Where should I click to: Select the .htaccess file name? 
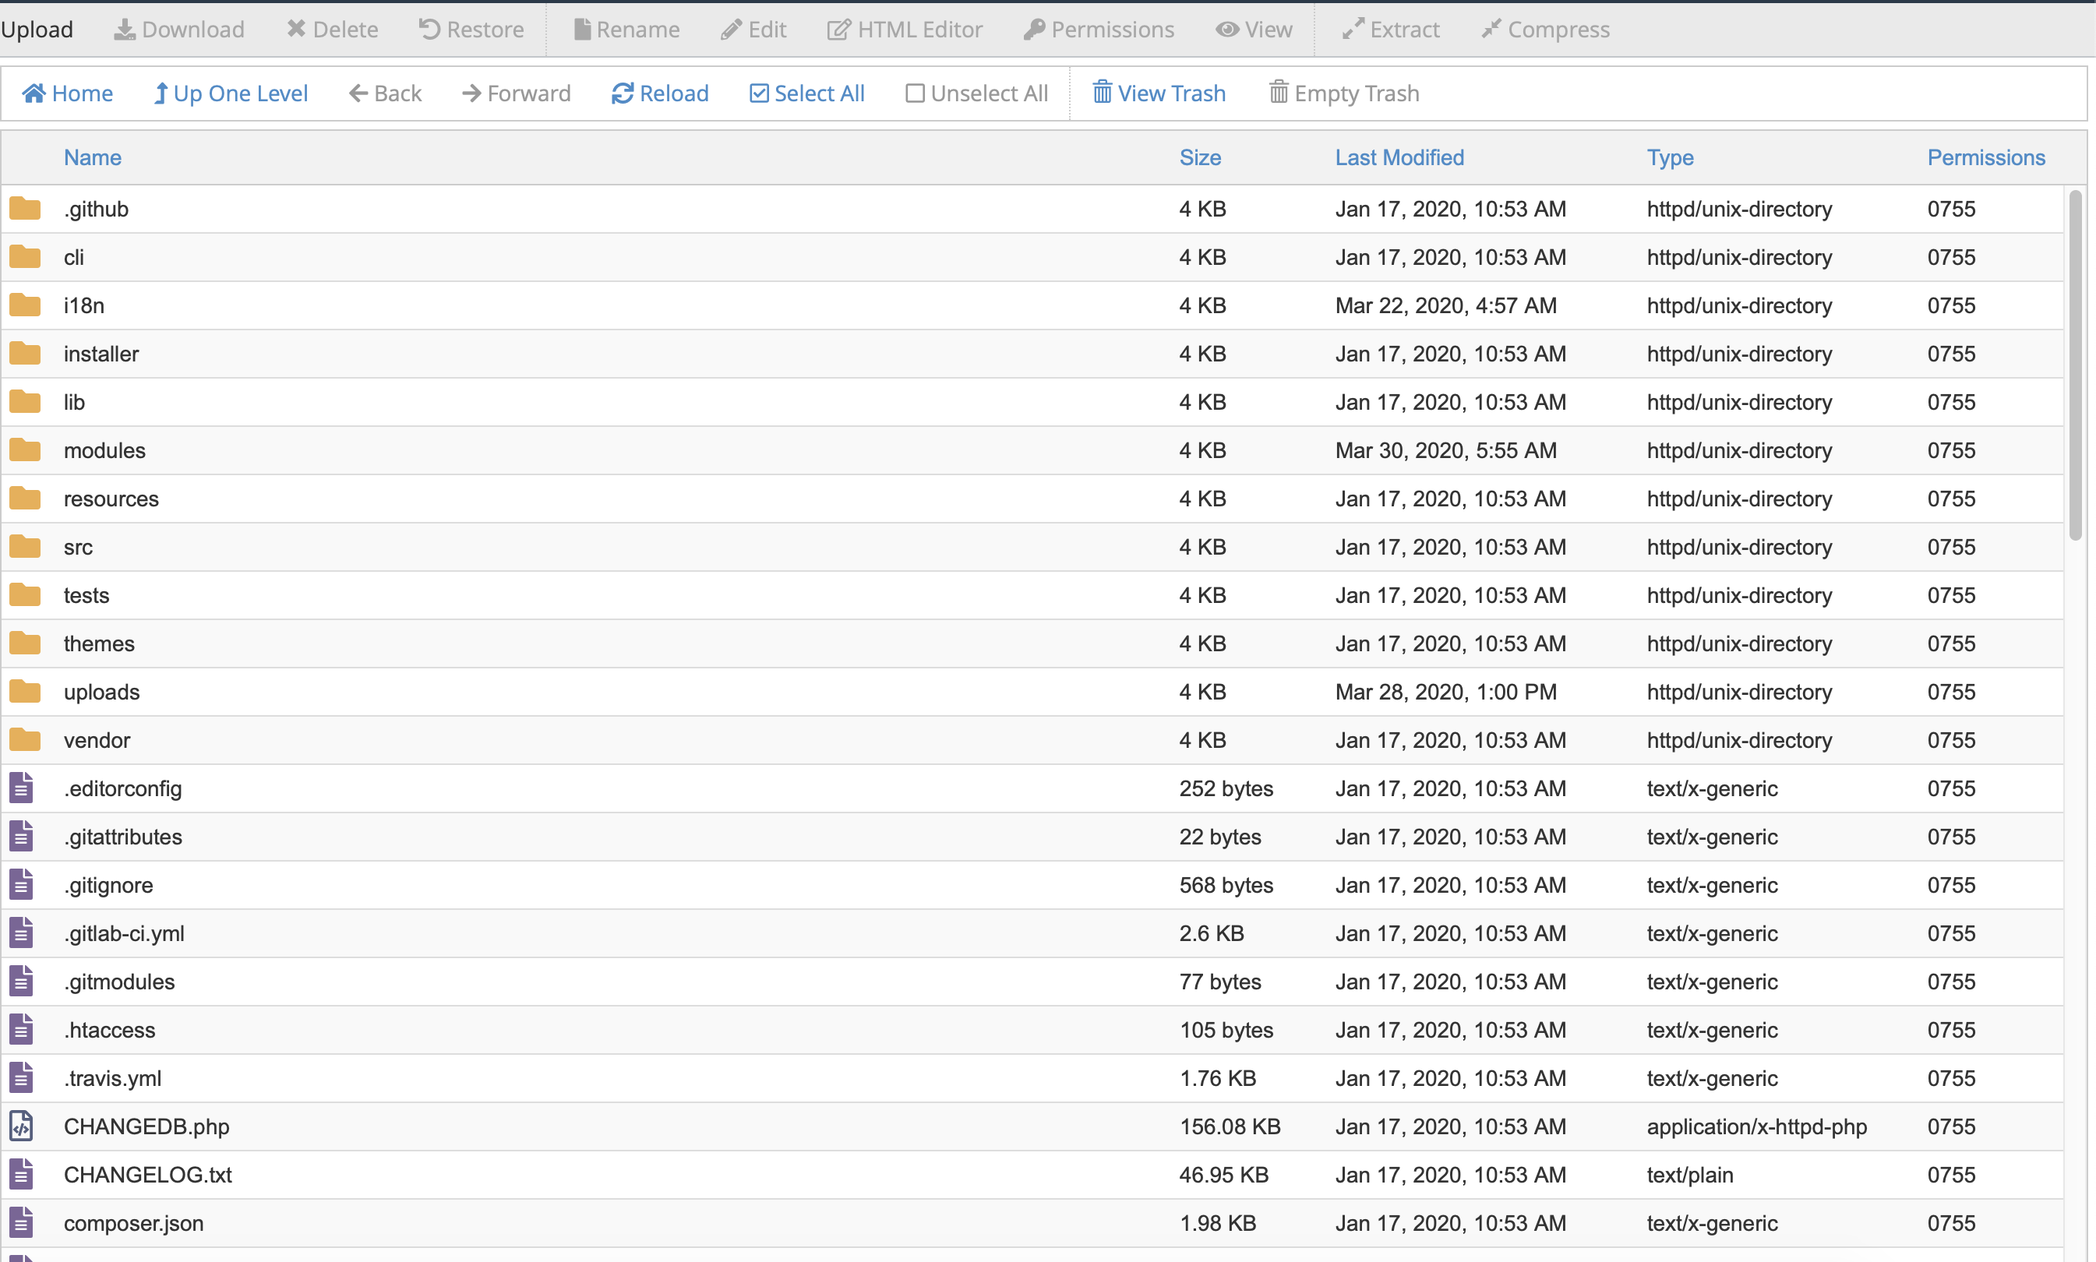tap(110, 1030)
